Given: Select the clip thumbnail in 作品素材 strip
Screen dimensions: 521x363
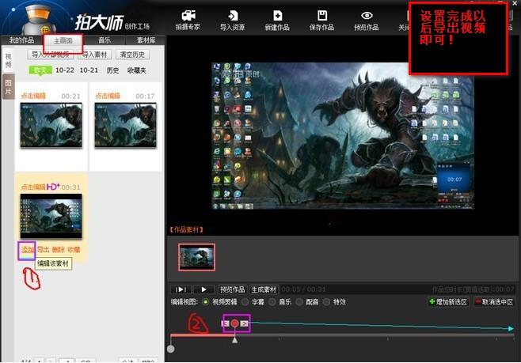Looking at the screenshot, I should [x=196, y=257].
